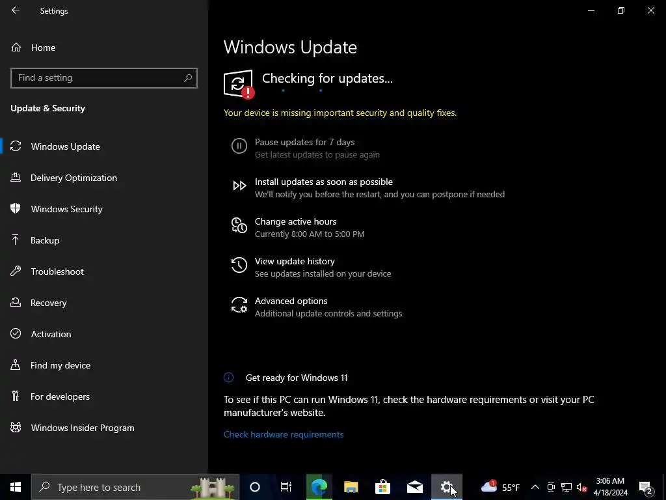The height and width of the screenshot is (500, 666).
Task: Select Install updates as soon as possible
Action: 324,182
